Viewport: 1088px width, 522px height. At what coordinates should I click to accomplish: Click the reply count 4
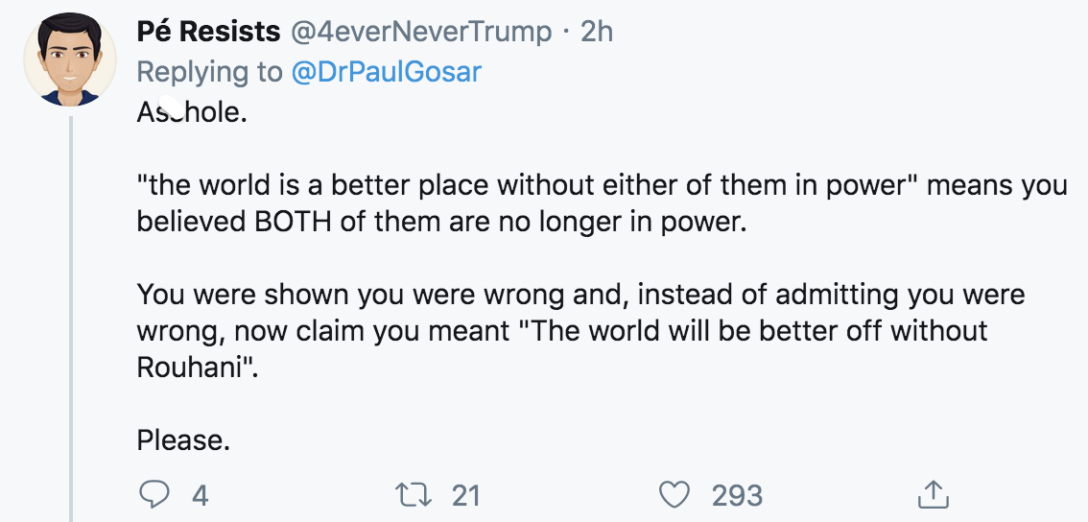[x=200, y=495]
